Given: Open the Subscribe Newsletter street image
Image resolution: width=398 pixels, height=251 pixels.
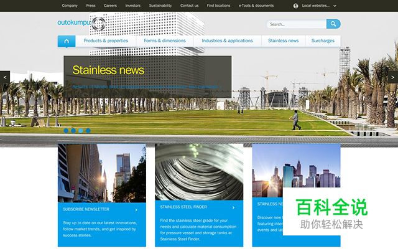Looking at the screenshot, I should point(102,173).
